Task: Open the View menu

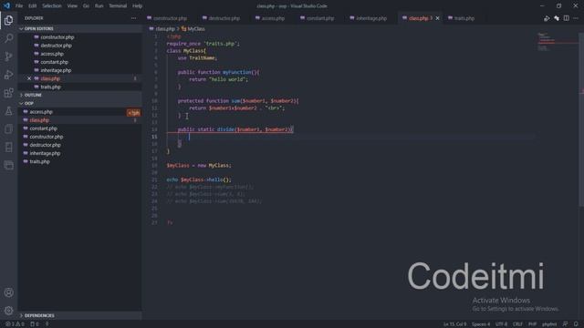Action: click(72, 6)
